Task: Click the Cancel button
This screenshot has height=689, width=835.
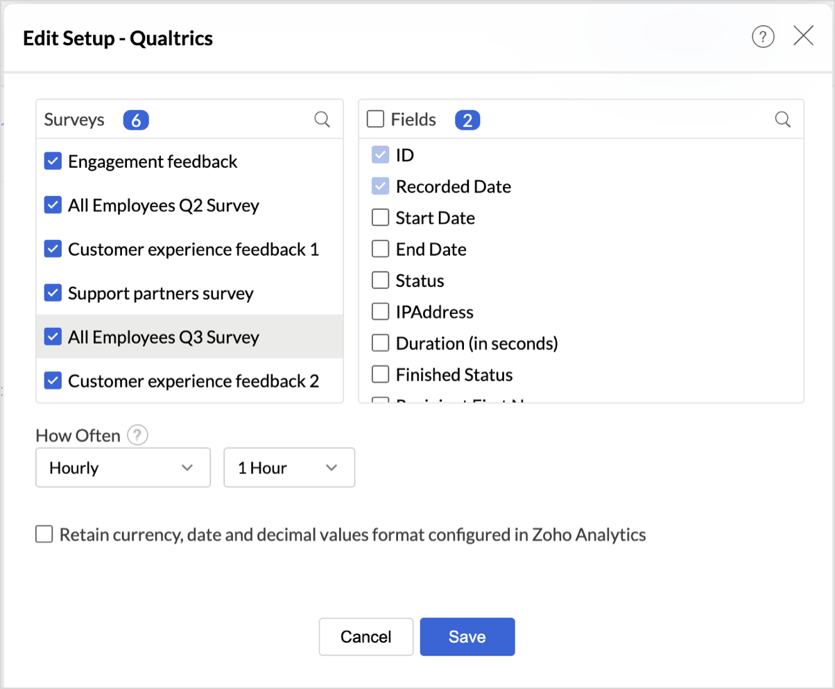Action: pyautogui.click(x=366, y=637)
